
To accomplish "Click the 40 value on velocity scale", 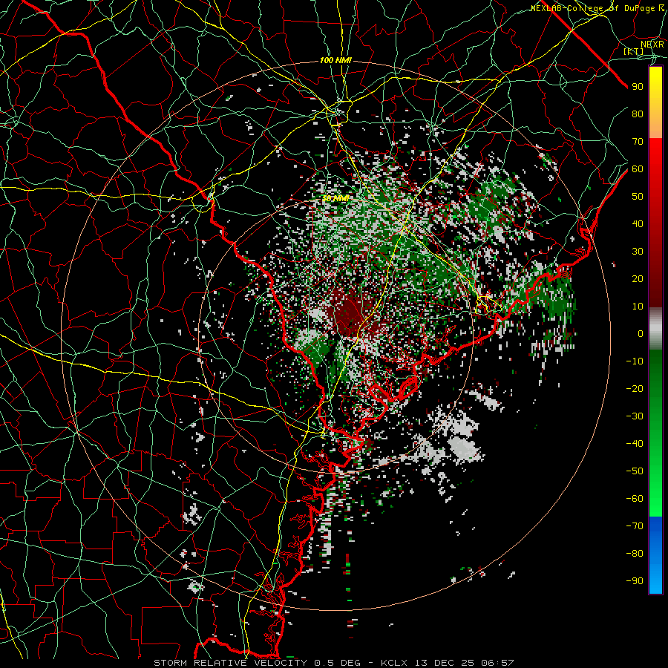I will pos(638,224).
